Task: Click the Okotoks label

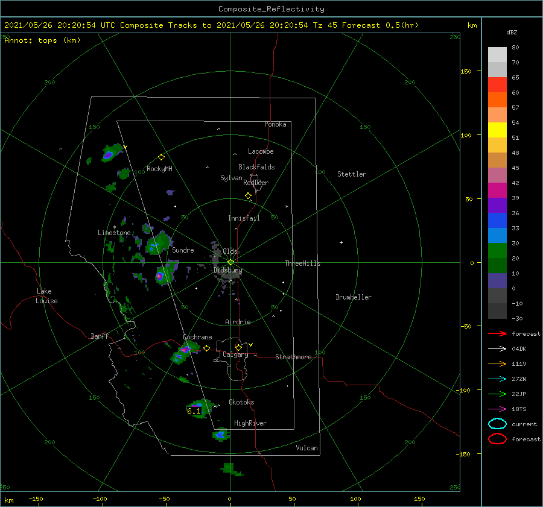Action: click(241, 402)
